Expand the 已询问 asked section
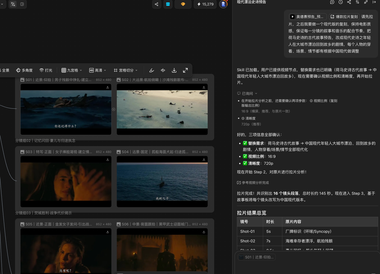380x274 pixels. point(247,93)
